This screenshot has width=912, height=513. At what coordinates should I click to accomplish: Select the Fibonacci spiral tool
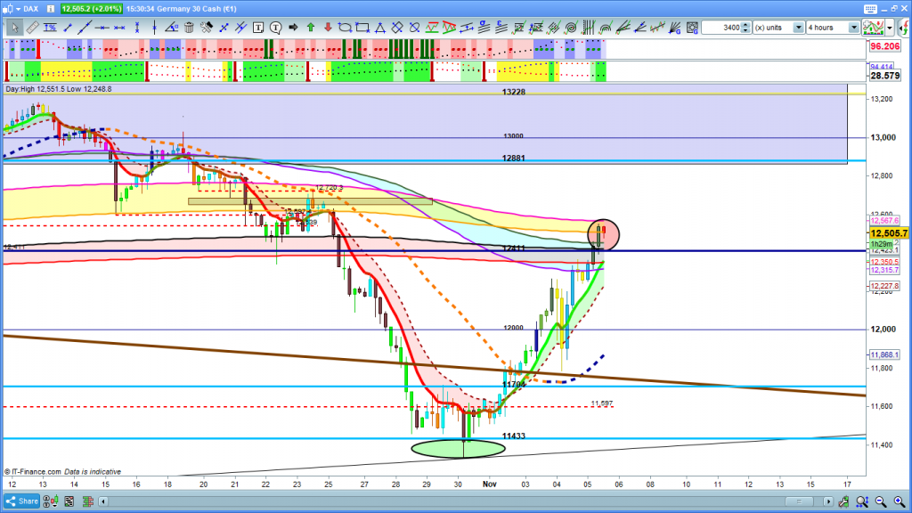(x=571, y=28)
